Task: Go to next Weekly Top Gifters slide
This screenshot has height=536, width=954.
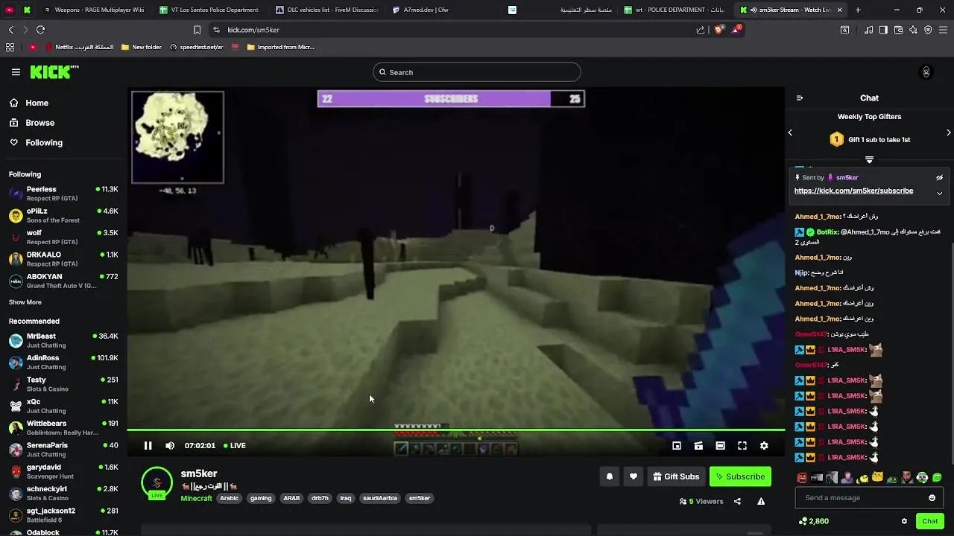Action: point(948,133)
